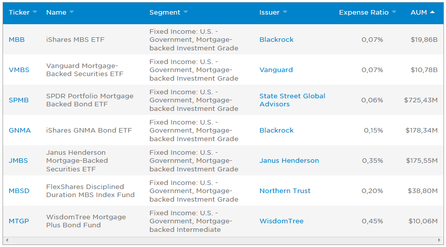This screenshot has width=446, height=247.
Task: Click the Name column sort arrow
Action: click(71, 12)
